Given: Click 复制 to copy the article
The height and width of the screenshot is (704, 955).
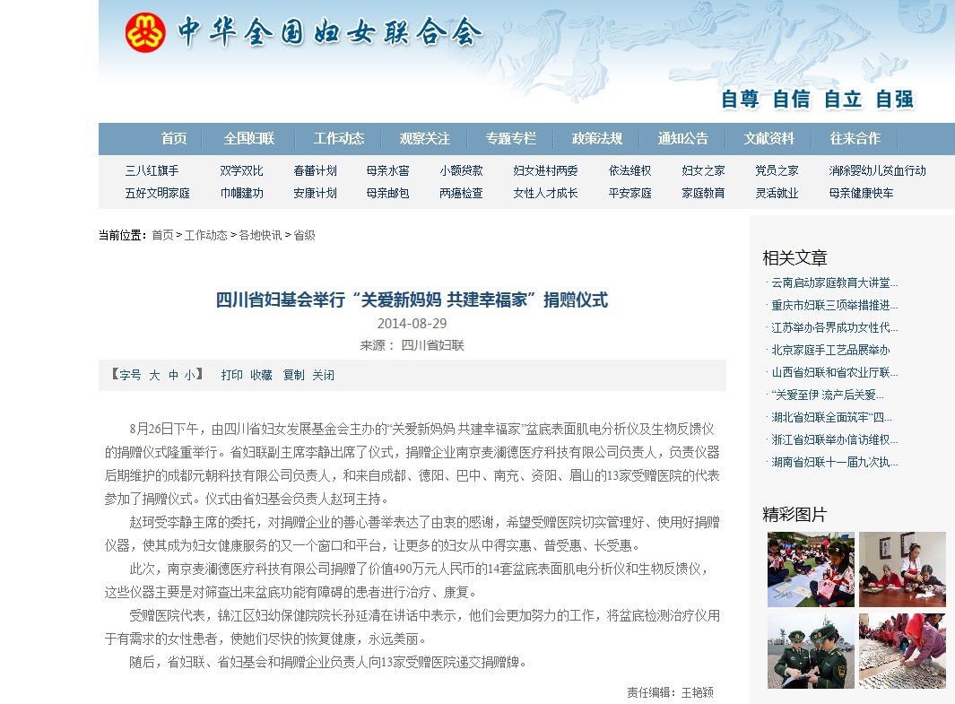Looking at the screenshot, I should click(x=295, y=375).
